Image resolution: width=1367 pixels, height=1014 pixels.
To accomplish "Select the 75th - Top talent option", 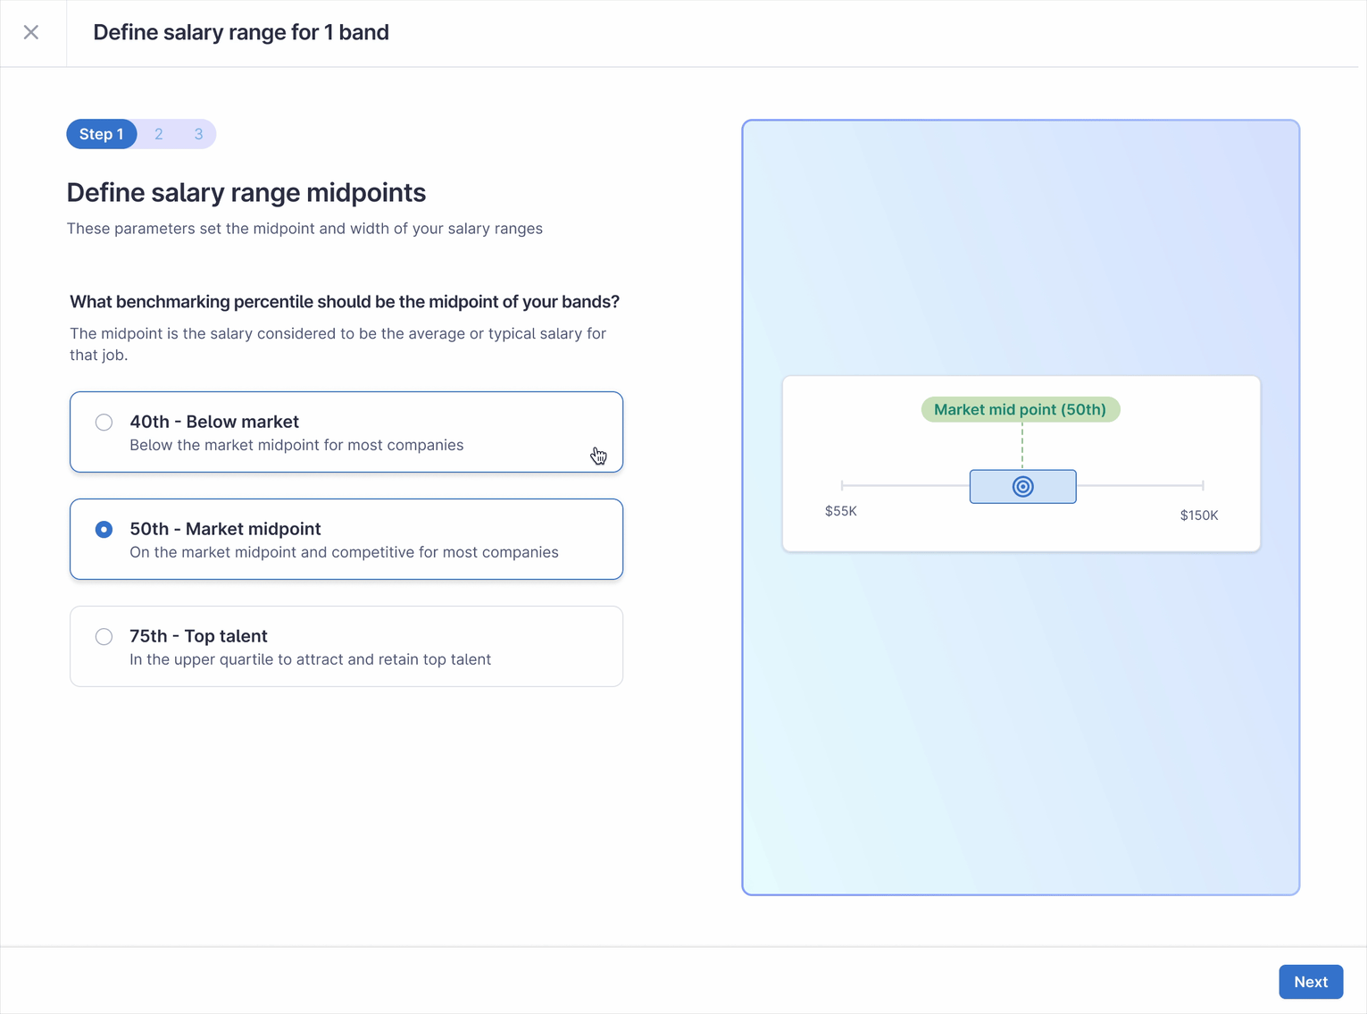I will (x=104, y=636).
